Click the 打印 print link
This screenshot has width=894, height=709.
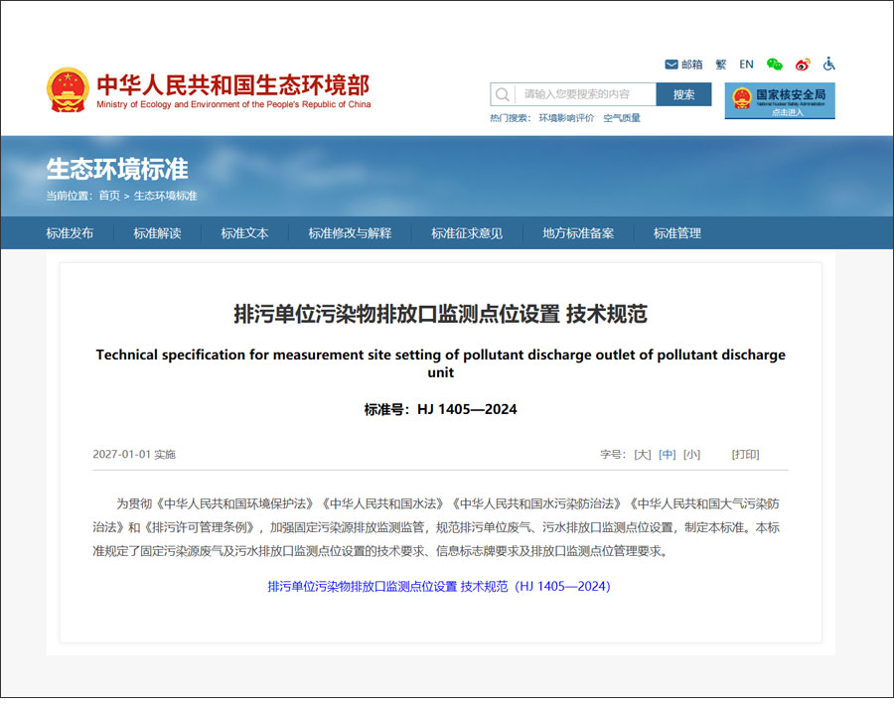(745, 455)
